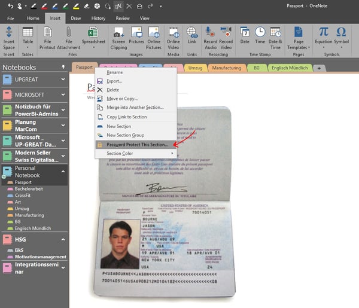Select the blue pen in quick access toolbar

54,6
